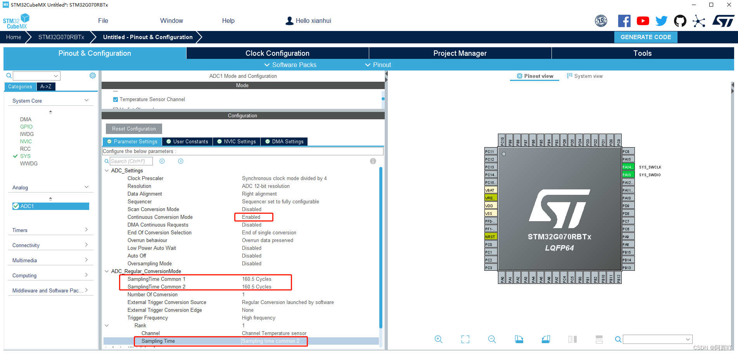
Task: Go to next parameter search result
Action: point(181,161)
